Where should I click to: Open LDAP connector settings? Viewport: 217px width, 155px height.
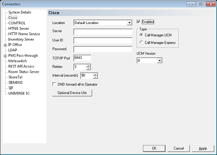point(13,50)
